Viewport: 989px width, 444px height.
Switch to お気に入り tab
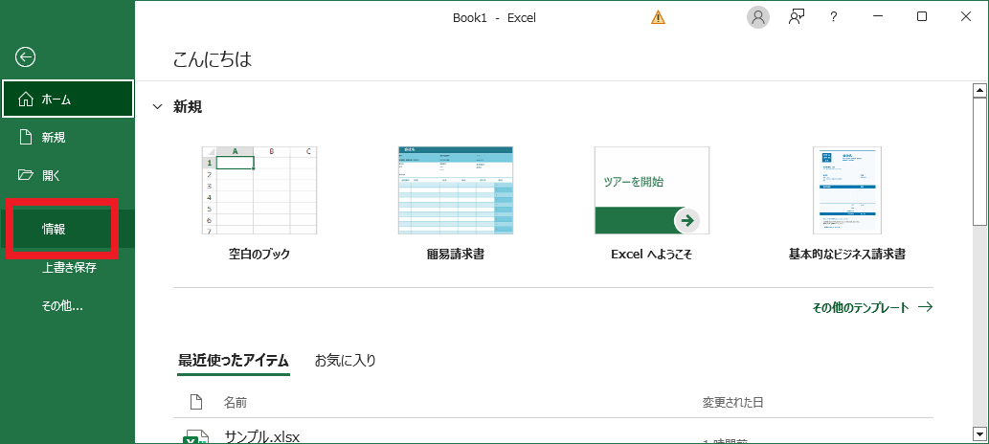(x=345, y=361)
